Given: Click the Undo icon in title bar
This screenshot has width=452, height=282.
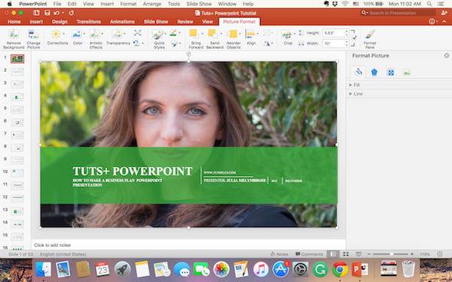Looking at the screenshot, I should click(x=56, y=13).
